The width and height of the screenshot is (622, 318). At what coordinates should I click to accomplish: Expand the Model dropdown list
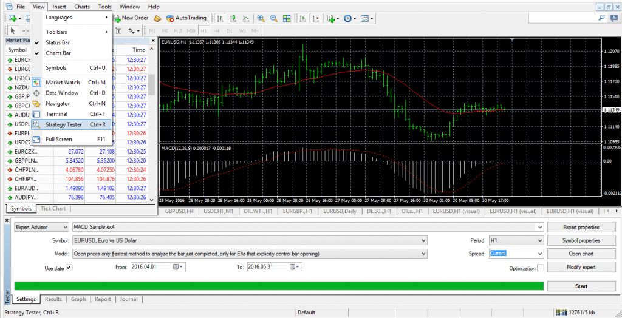[x=423, y=254]
